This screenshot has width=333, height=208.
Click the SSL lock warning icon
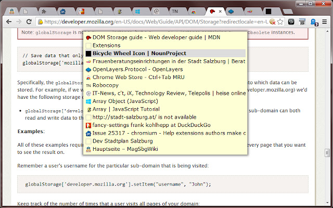pyautogui.click(x=41, y=22)
